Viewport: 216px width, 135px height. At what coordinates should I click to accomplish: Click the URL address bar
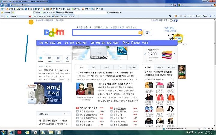point(89,5)
